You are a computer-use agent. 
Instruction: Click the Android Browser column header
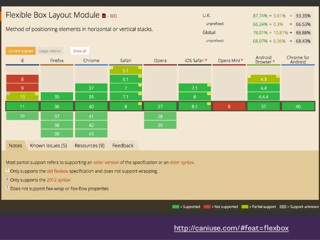pos(264,60)
